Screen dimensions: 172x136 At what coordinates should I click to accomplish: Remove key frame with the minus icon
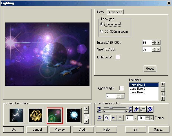pos(143,109)
